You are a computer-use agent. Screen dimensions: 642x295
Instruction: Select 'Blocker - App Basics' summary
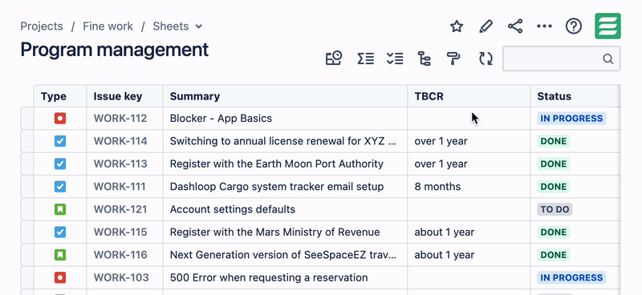point(221,119)
